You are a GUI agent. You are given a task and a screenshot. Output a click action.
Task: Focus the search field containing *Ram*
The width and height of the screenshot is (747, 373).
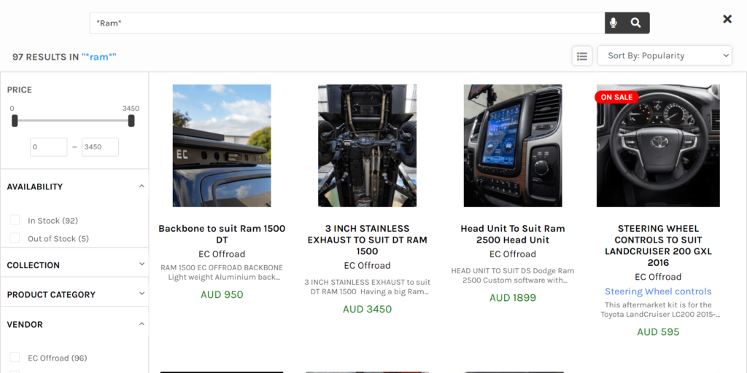coord(347,23)
